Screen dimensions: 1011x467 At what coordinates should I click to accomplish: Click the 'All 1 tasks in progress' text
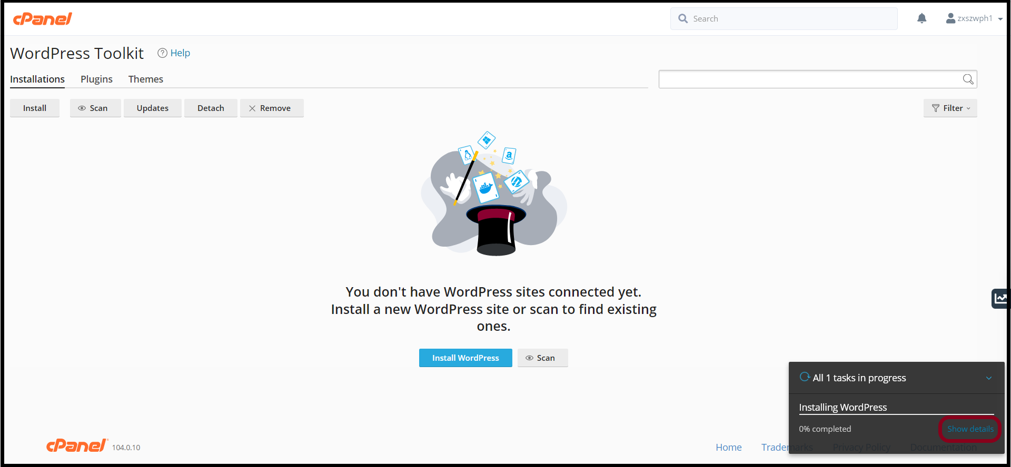pos(859,378)
